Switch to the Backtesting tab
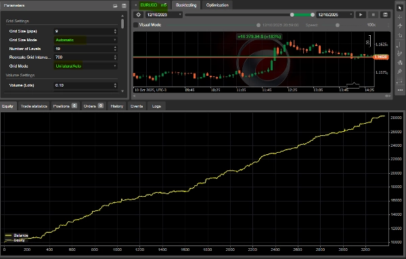406x259 pixels. click(x=186, y=5)
